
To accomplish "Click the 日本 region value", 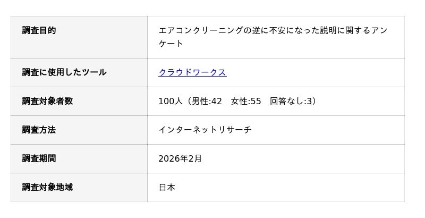I will (x=167, y=187).
